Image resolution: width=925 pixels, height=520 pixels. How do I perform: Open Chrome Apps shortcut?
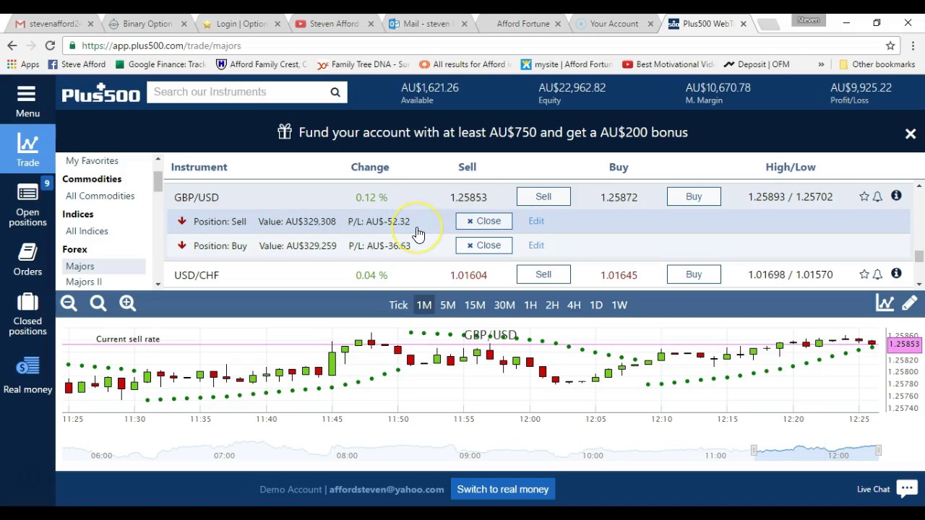pos(22,64)
